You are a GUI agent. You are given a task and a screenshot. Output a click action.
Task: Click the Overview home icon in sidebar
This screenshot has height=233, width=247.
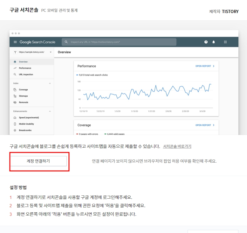15,62
